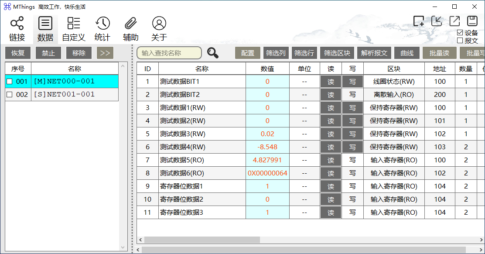This screenshot has height=254, width=485.
Task: Uncheck the 设备 checkbox
Action: [460, 33]
